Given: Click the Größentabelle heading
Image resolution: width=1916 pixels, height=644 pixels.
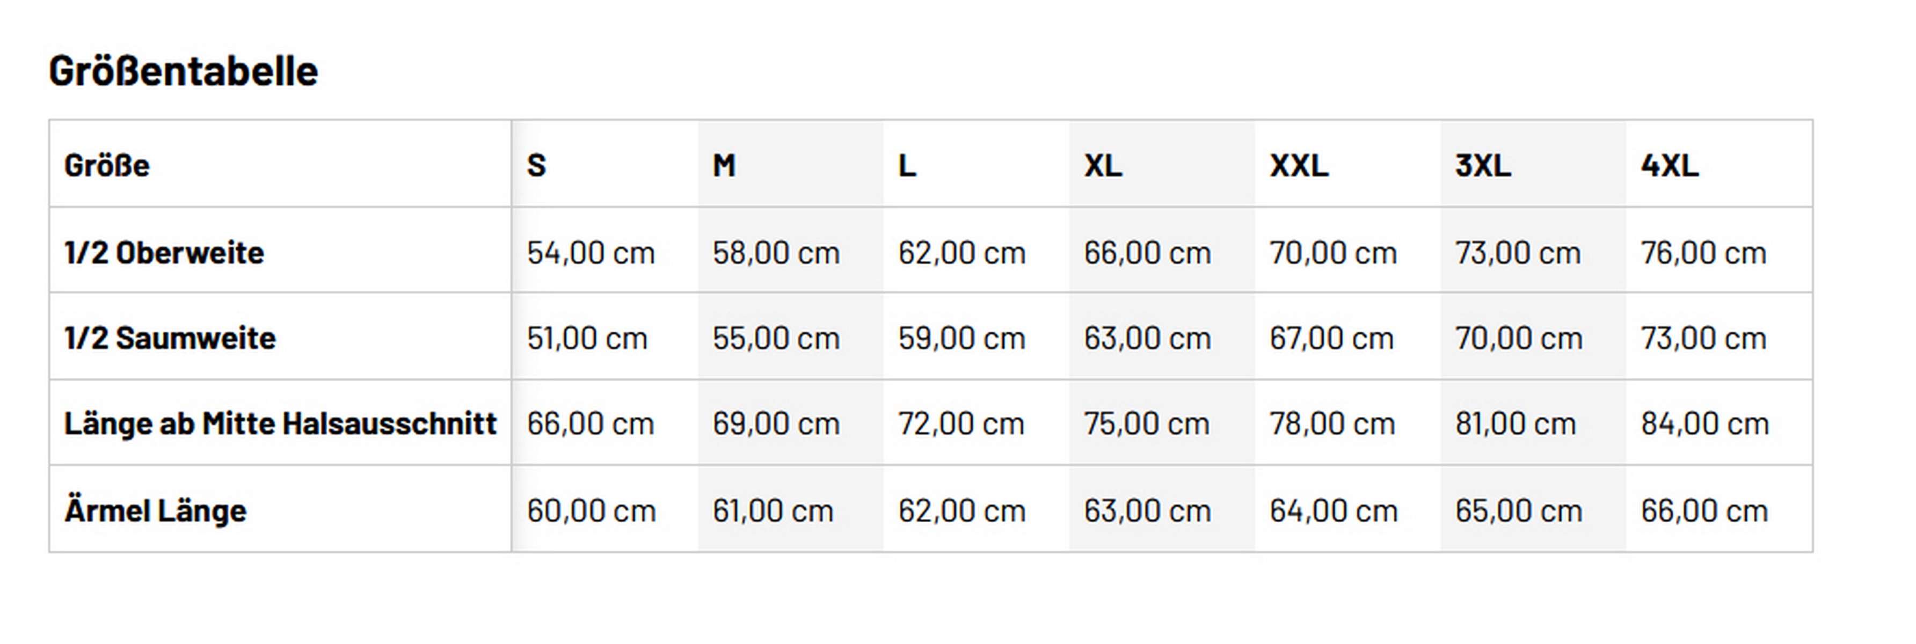Looking at the screenshot, I should 183,71.
